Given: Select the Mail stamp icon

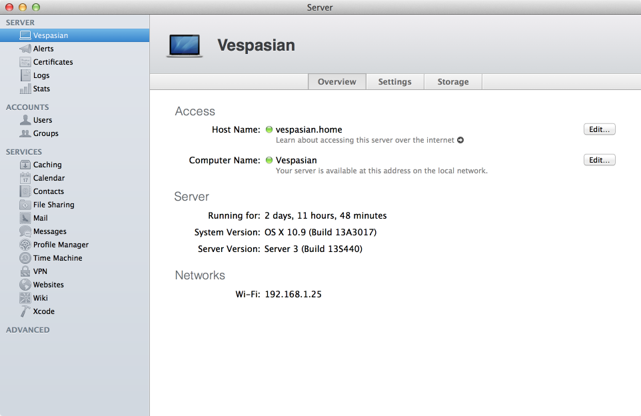Looking at the screenshot, I should point(25,218).
